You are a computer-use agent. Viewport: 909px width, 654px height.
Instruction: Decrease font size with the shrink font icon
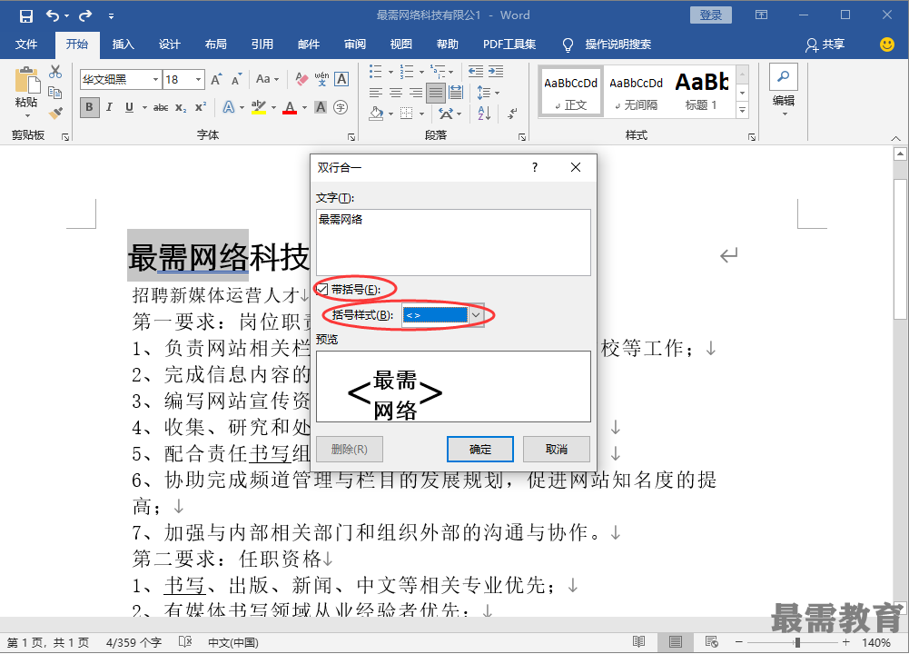coord(236,79)
